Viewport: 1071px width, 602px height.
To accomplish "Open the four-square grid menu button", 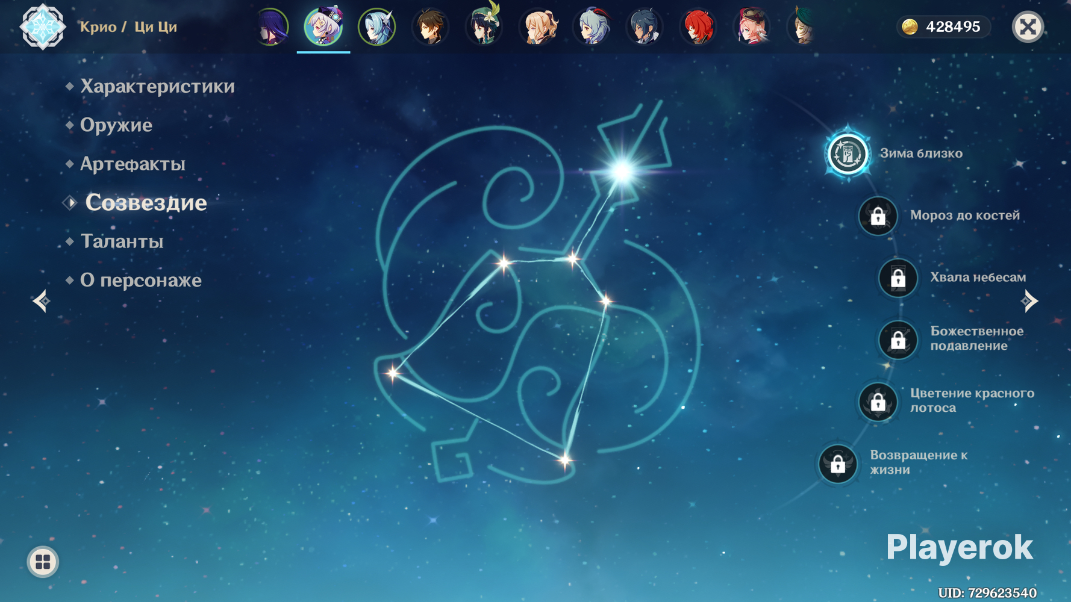I will [x=43, y=562].
